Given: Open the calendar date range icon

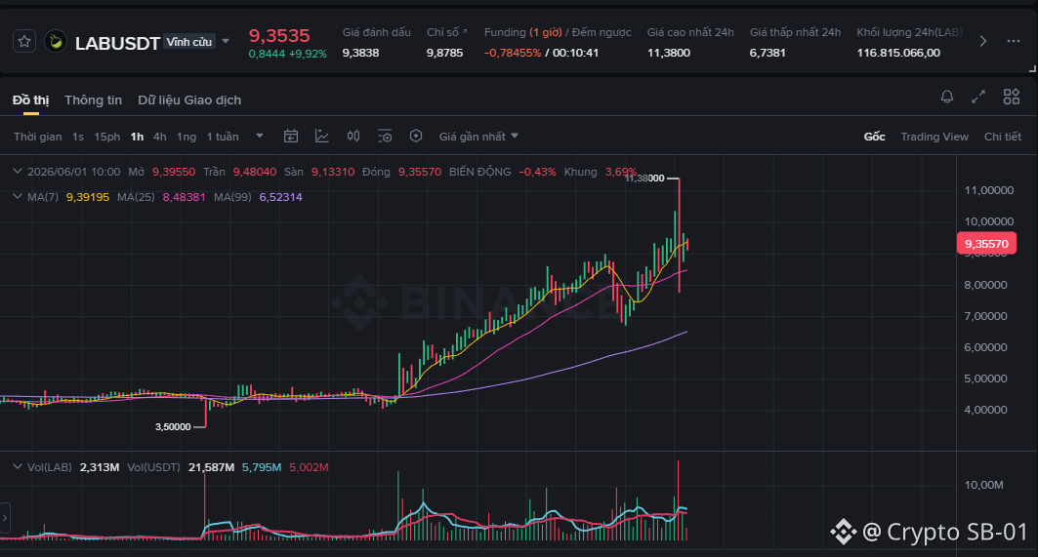Looking at the screenshot, I should coord(291,136).
